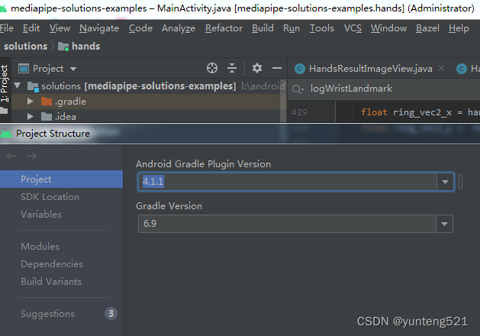Open the Help menu
The width and height of the screenshot is (480, 336).
(x=459, y=28)
